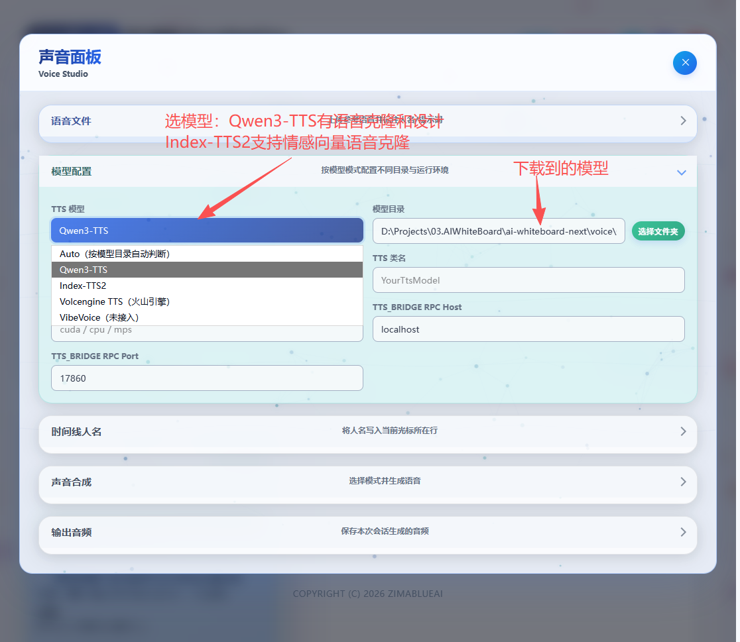
Task: Click the TTS 类名 YourTtsModel field
Action: (x=528, y=280)
